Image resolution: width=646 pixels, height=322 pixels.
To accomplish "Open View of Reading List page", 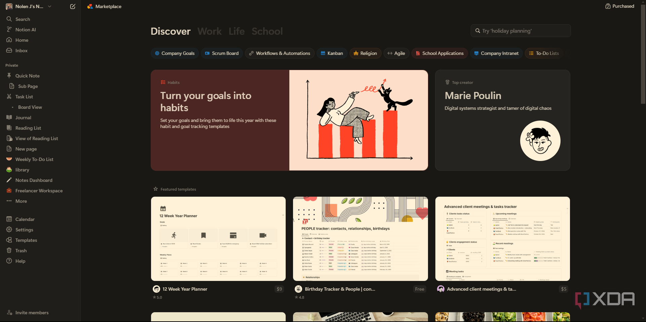I will [x=40, y=138].
